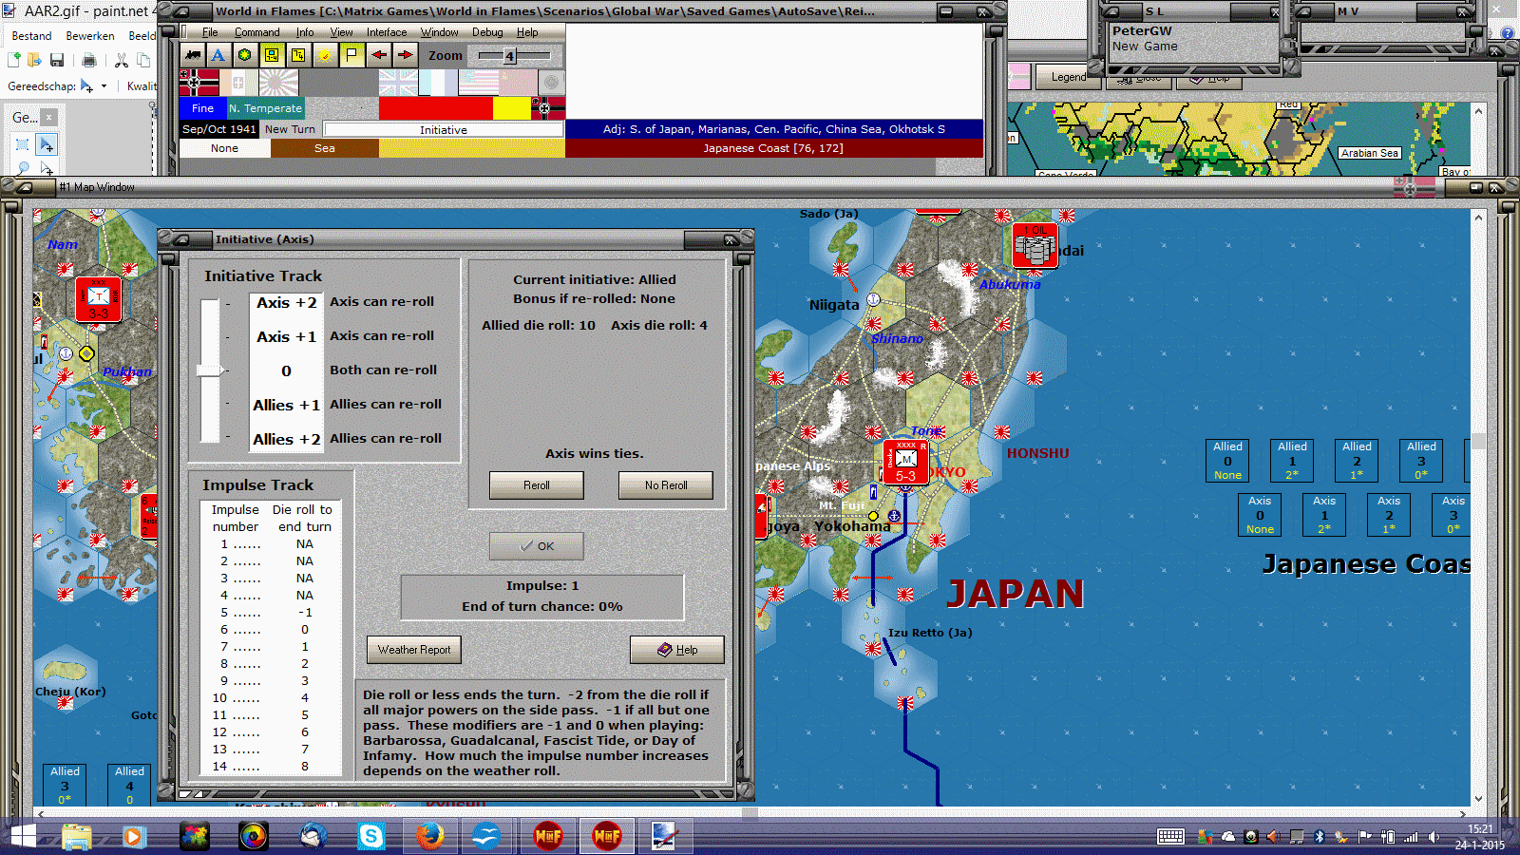Click the map window horizontal scrollbar left arrow
Viewport: 1520px width, 855px height.
40,814
